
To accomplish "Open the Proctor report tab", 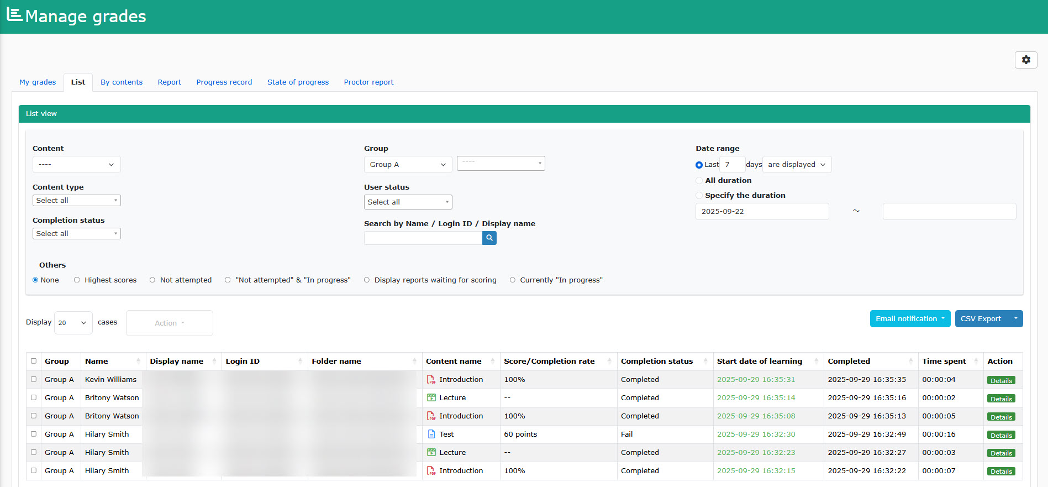I will pyautogui.click(x=368, y=82).
